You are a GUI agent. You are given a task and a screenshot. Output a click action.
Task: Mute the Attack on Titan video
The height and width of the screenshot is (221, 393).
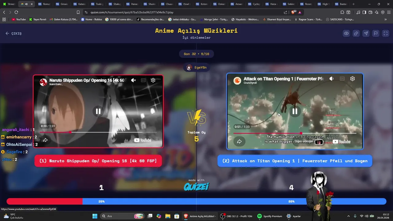coord(332,79)
